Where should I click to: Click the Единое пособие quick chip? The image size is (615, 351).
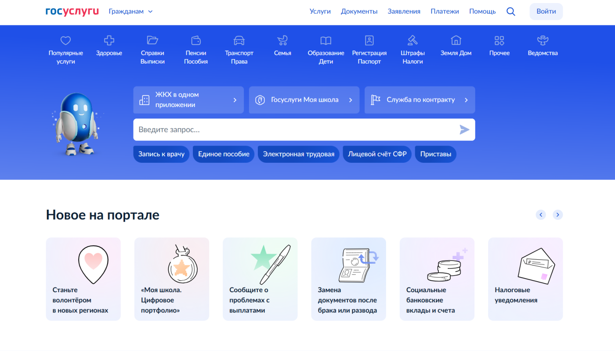pos(224,154)
